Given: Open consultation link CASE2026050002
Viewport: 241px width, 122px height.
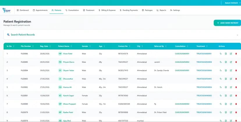Looking at the screenshot, I should 182,62.
